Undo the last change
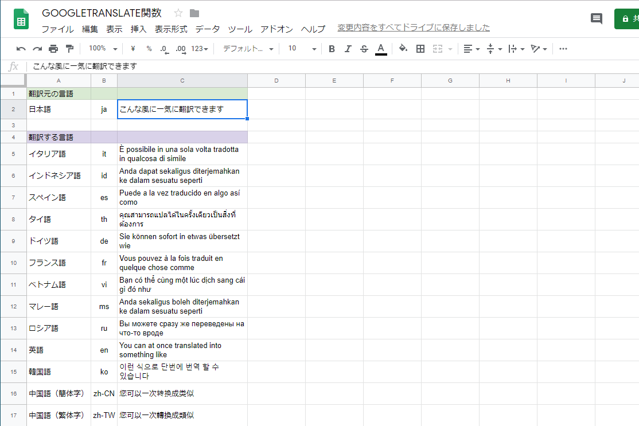Screen dimensions: 639x426 click(21, 49)
